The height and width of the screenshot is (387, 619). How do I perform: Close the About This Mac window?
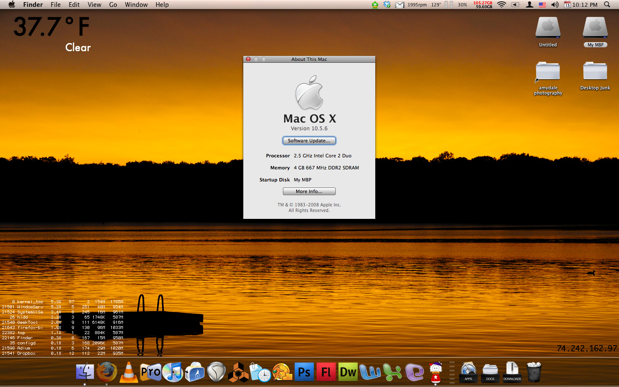point(248,59)
